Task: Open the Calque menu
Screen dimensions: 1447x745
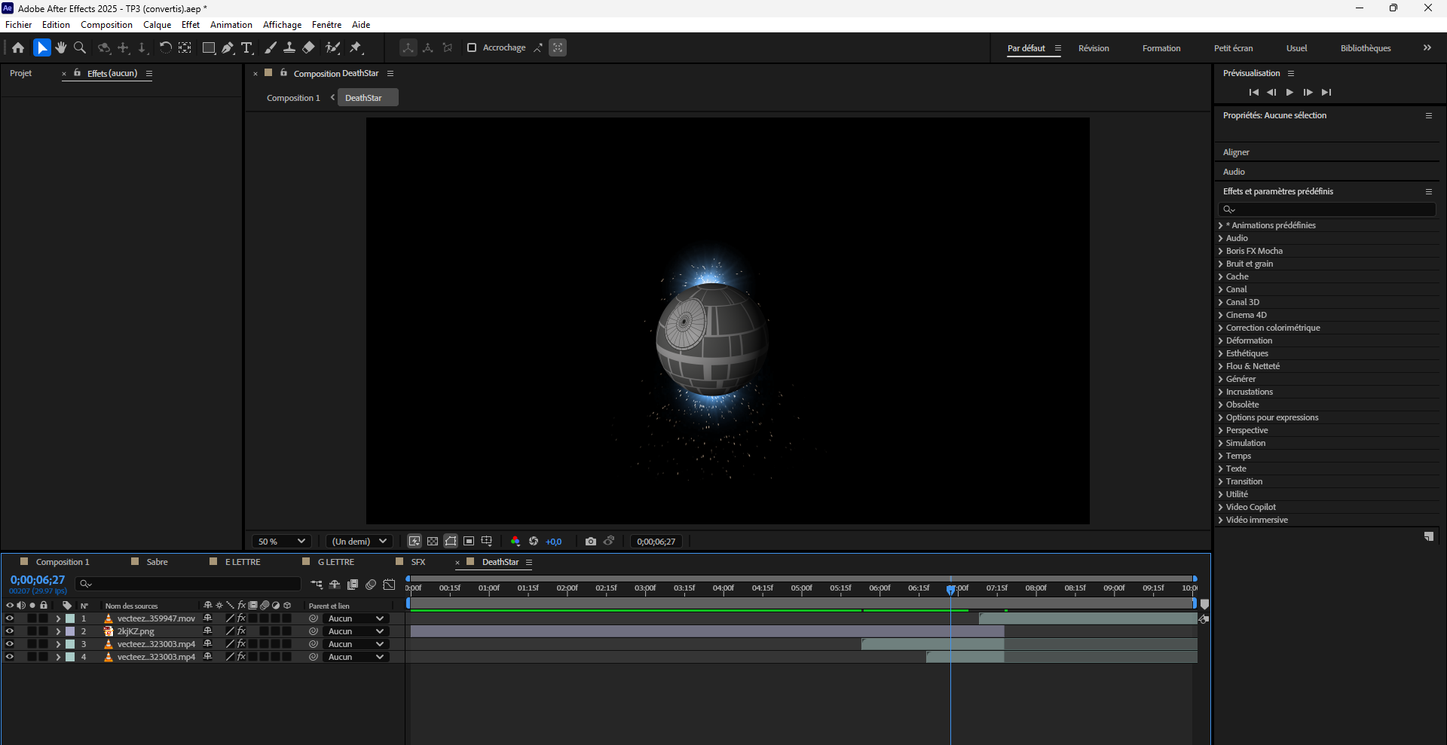Action: click(157, 25)
